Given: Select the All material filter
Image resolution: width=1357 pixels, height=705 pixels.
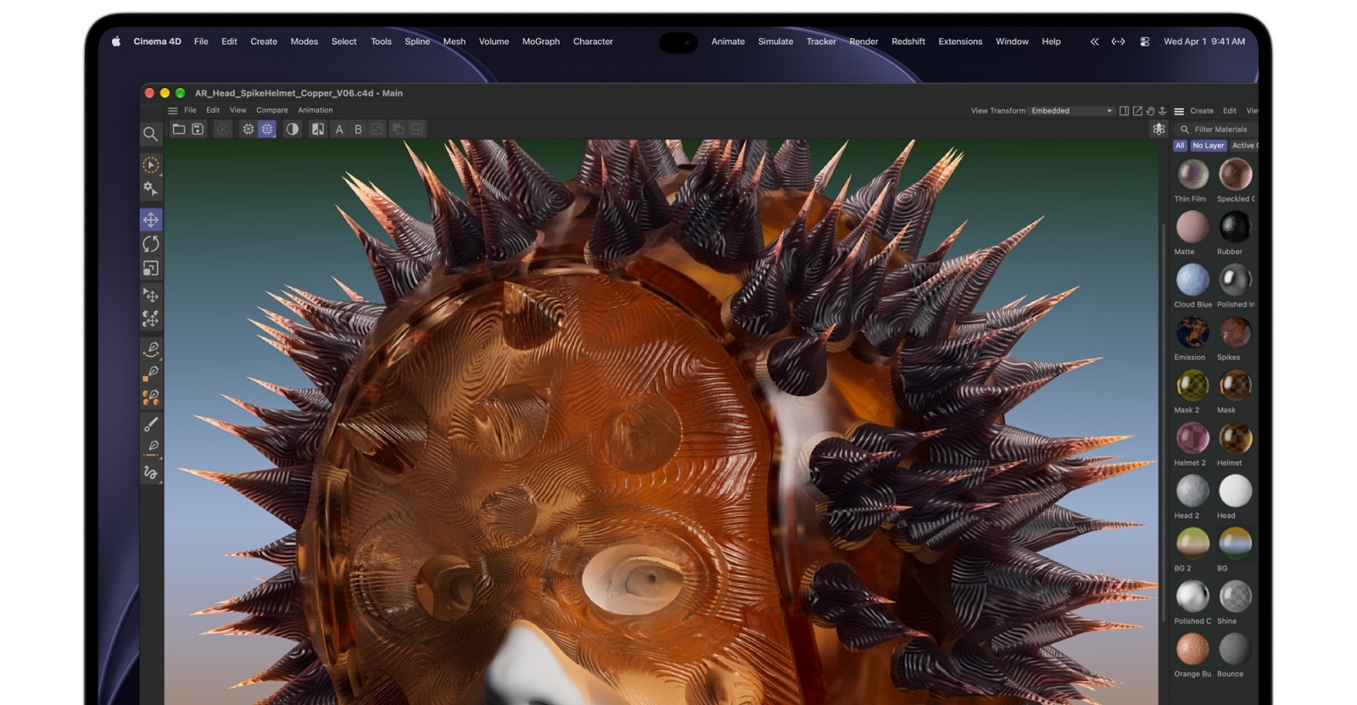Looking at the screenshot, I should tap(1180, 146).
